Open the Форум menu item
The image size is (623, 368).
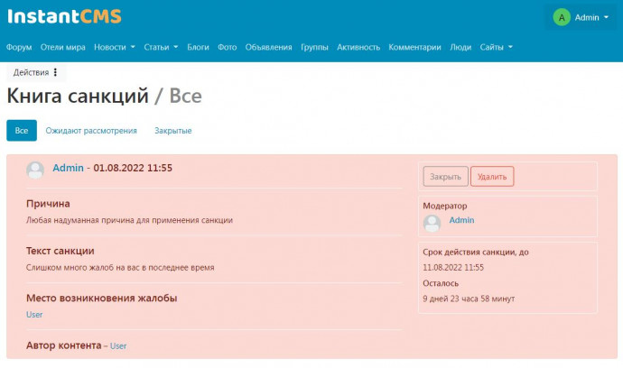click(x=19, y=47)
